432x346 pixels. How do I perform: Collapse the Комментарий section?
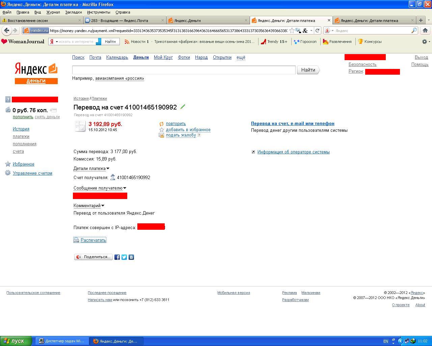[x=89, y=205]
